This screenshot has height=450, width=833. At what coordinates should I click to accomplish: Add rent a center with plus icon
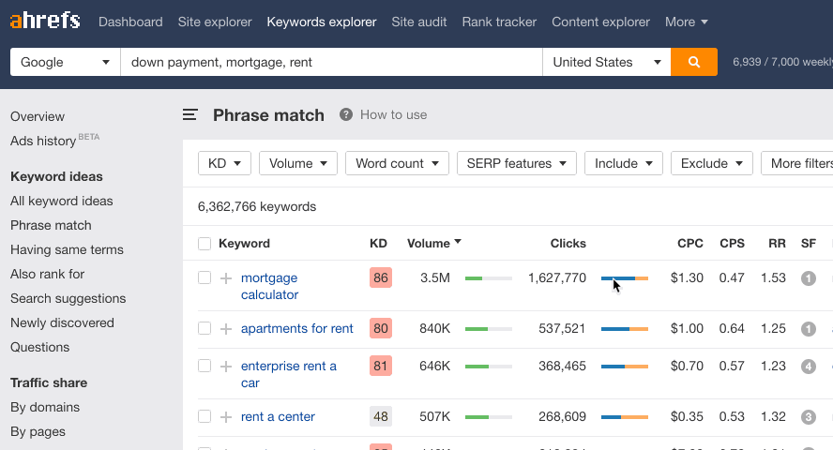pyautogui.click(x=226, y=417)
